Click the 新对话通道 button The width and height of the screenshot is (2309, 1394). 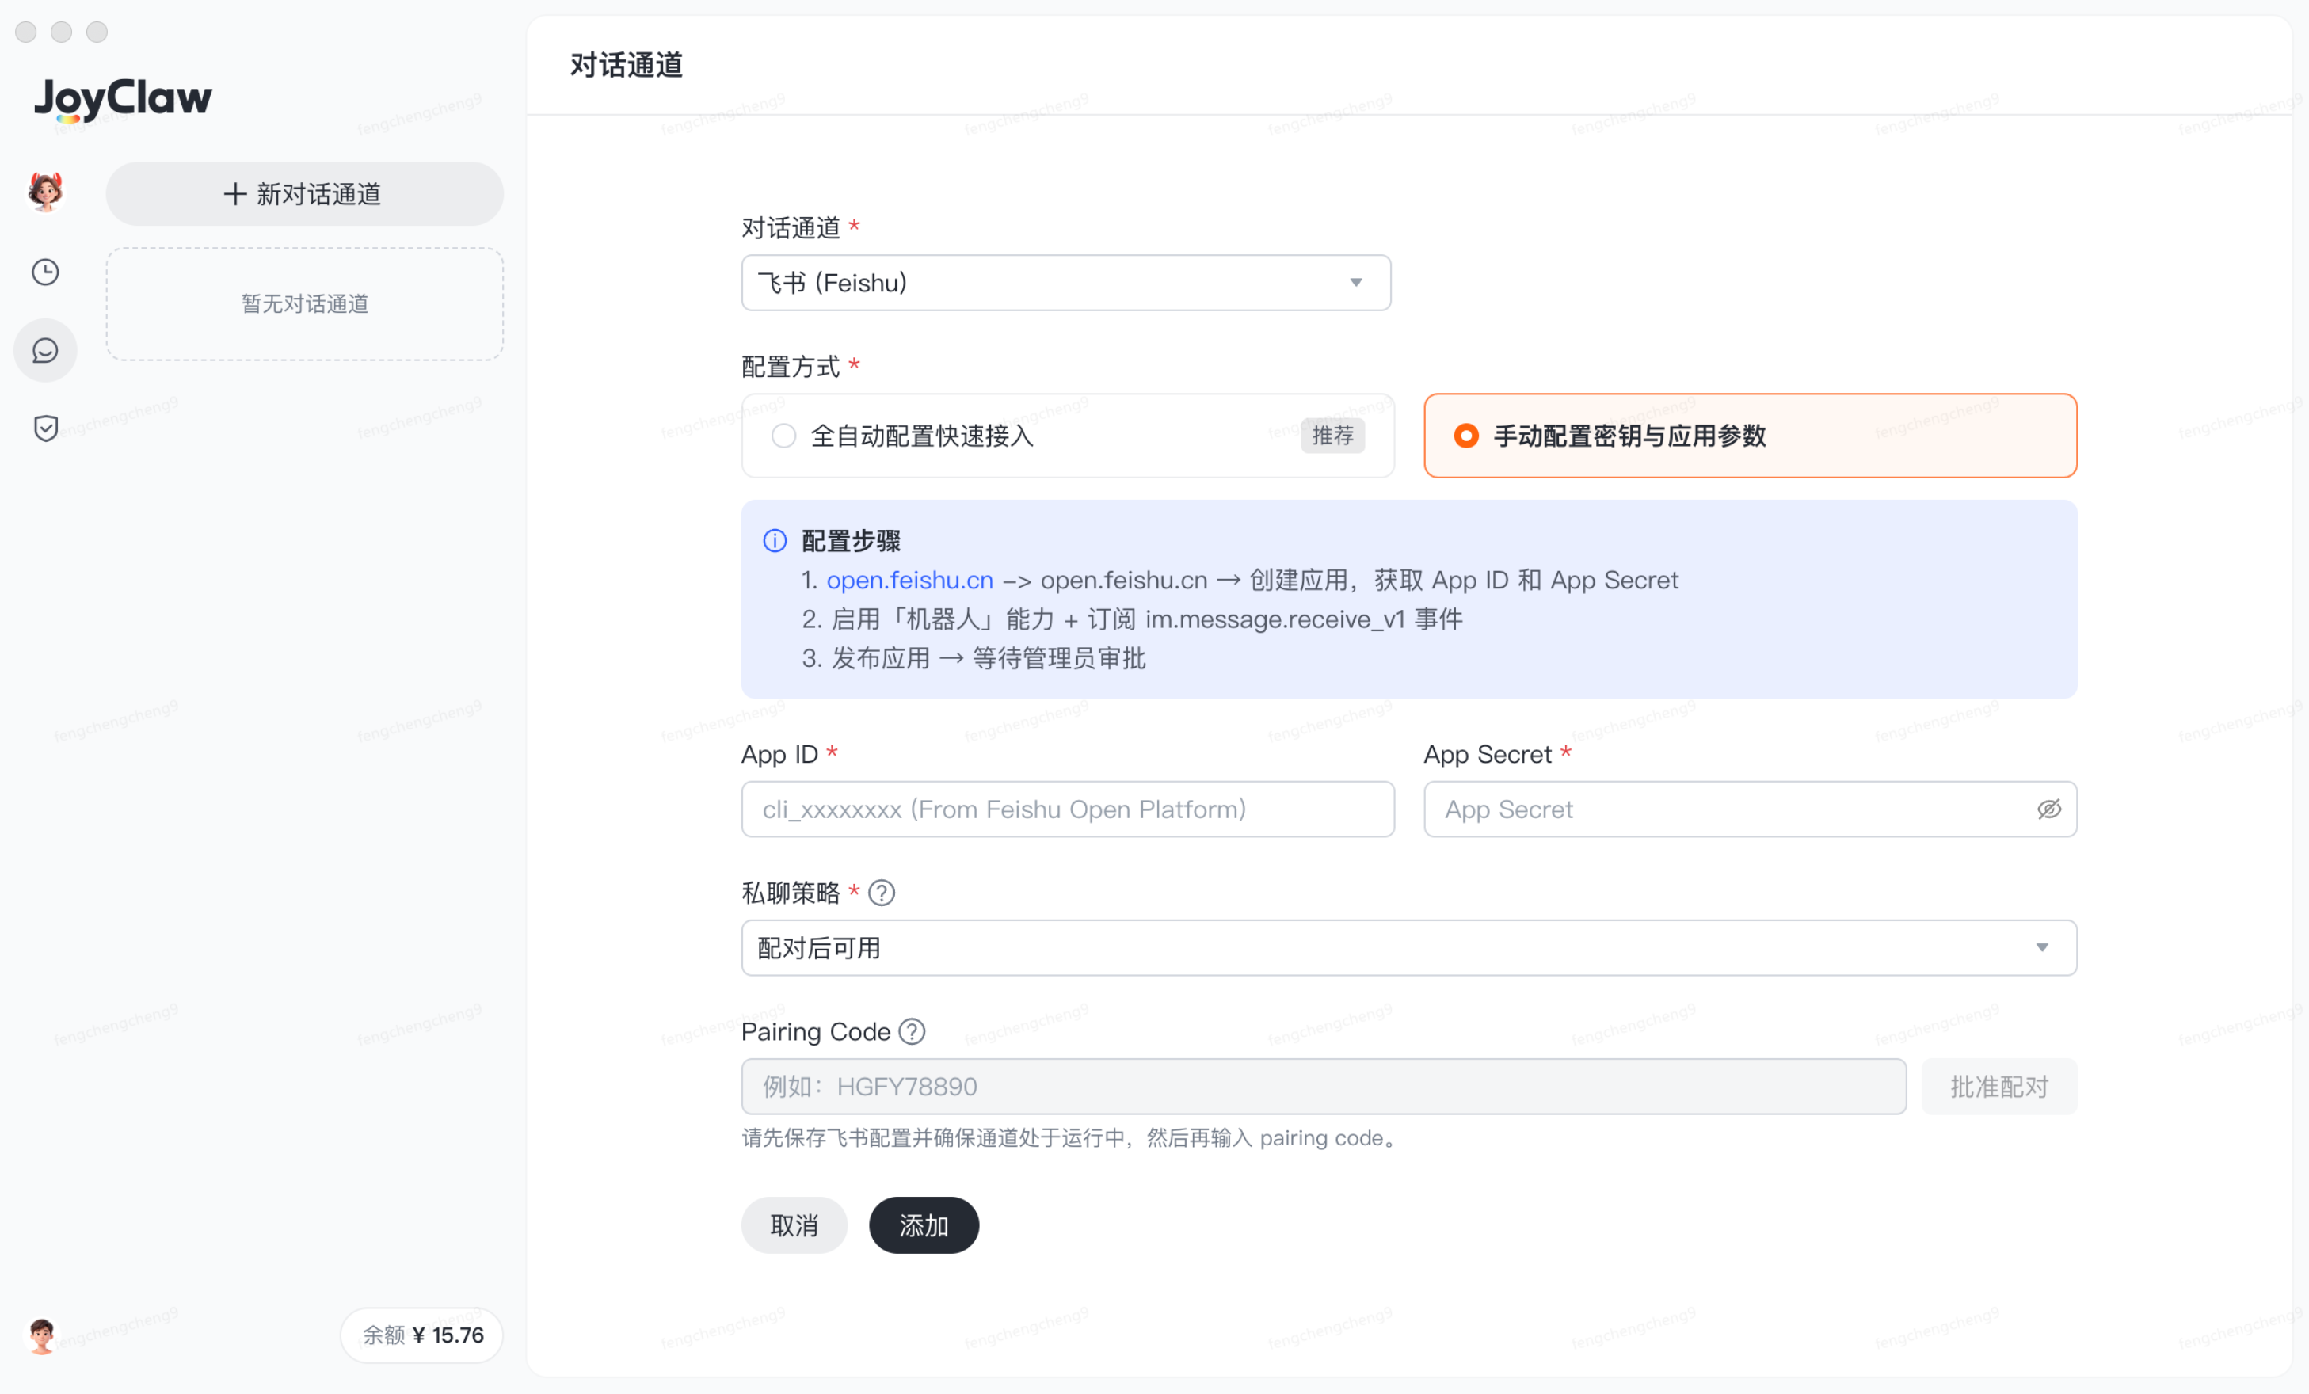[304, 194]
